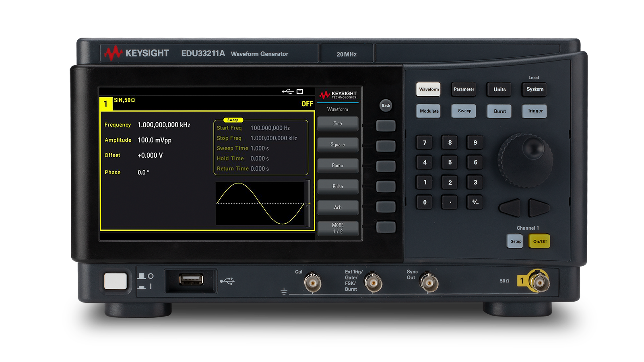The image size is (644, 362).
Task: Select the Sine waveform softkey
Action: 338,123
